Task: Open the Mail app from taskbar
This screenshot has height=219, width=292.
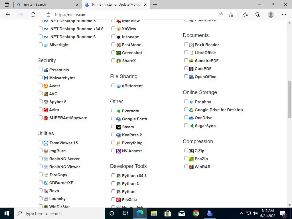Action: pos(182,213)
